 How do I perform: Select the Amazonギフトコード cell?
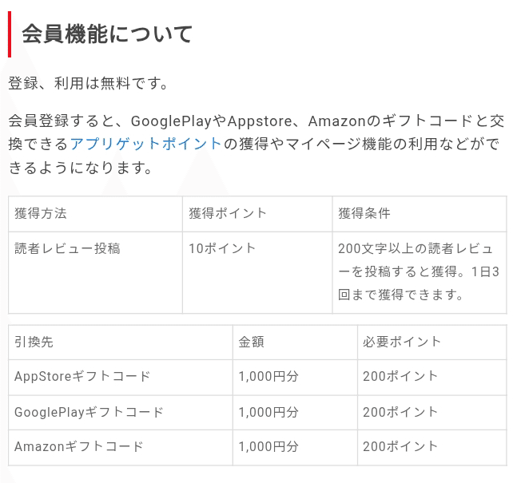pos(79,446)
